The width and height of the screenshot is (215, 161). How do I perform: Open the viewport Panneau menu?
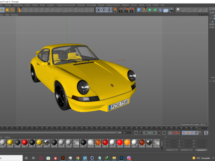15,15
